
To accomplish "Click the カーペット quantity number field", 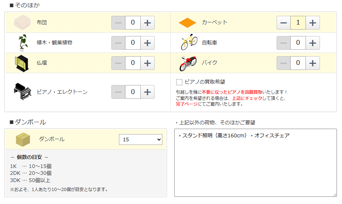I will (298, 23).
